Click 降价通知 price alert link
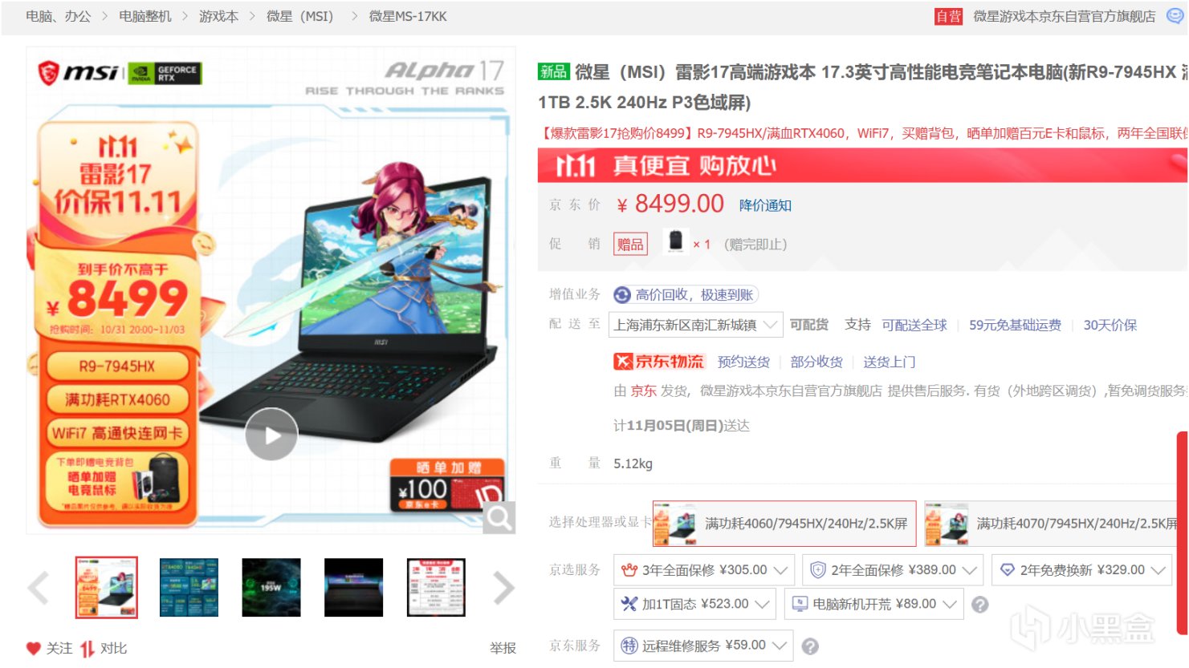1189x668 pixels. point(765,205)
